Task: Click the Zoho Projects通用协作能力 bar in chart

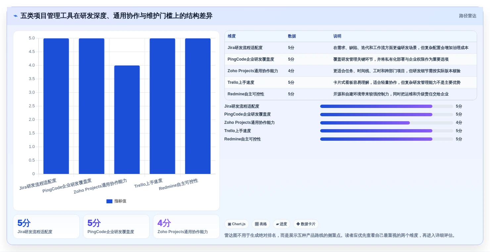Action: tap(127, 120)
